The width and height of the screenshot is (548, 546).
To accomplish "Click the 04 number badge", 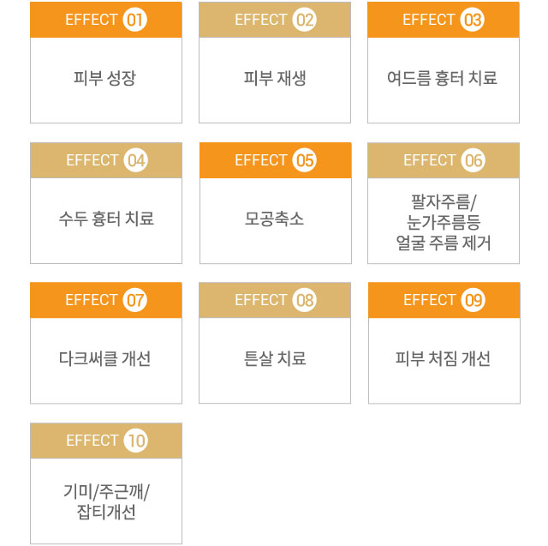I will (x=135, y=160).
